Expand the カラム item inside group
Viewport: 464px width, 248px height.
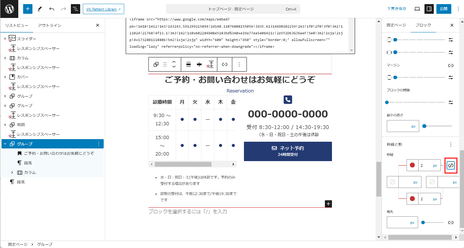click(12, 173)
